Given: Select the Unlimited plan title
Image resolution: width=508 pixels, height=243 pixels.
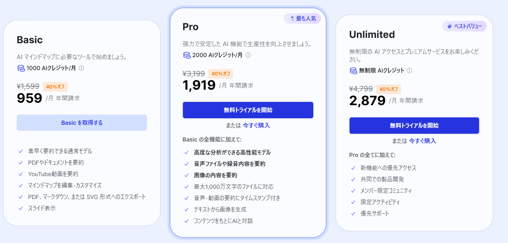Looking at the screenshot, I should 372,35.
